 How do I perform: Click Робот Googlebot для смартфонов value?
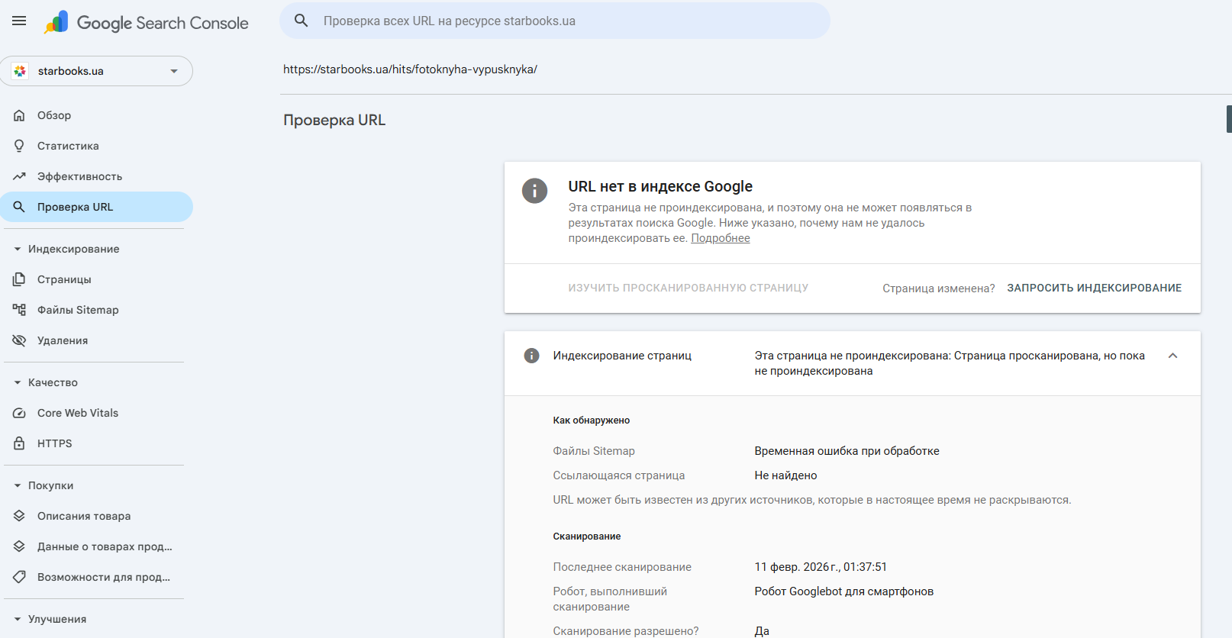pyautogui.click(x=843, y=591)
